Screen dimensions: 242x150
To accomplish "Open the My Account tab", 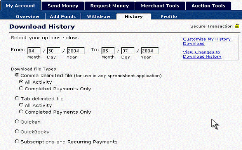I will click(21, 6).
